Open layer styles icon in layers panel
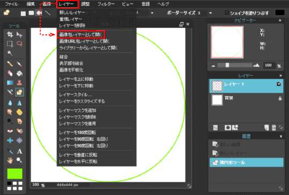This screenshot has height=195, width=289. tap(235, 127)
